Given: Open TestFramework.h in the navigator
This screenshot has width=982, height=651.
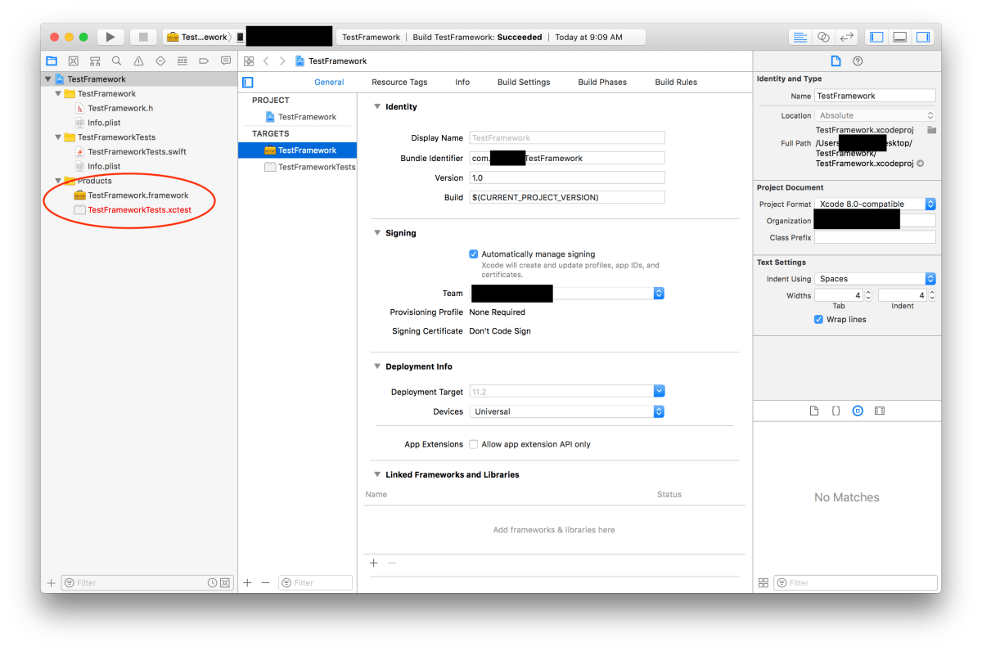Looking at the screenshot, I should click(x=119, y=108).
